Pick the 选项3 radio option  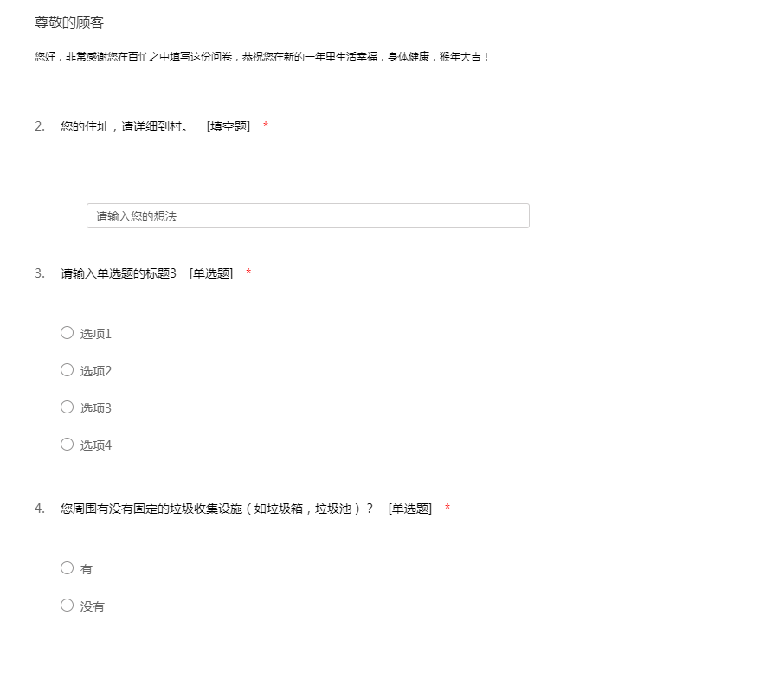pos(67,407)
